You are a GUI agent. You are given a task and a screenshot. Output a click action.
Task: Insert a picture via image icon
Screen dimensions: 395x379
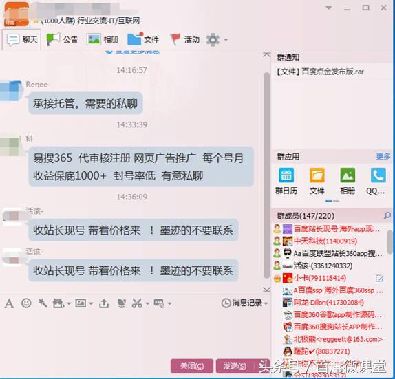tap(81, 303)
